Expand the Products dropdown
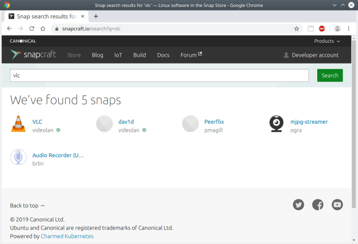 pos(327,41)
